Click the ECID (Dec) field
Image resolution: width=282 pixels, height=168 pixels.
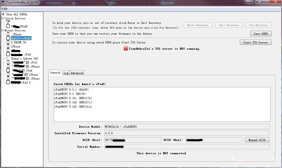pos(133,140)
